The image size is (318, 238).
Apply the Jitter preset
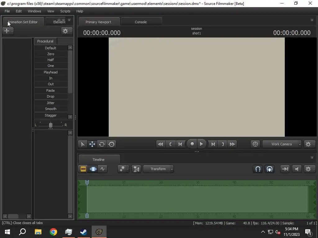pos(51,103)
